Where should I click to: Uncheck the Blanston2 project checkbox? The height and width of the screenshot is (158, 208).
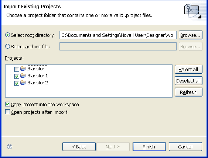coord(17,83)
